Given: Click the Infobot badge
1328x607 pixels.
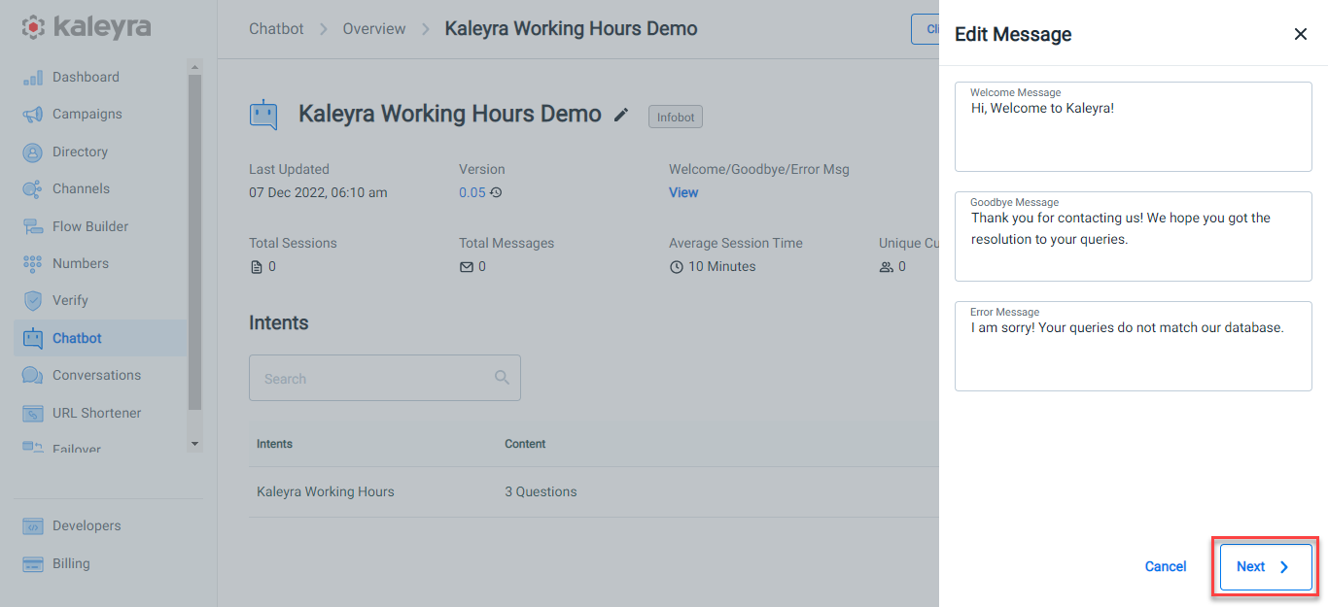Looking at the screenshot, I should tap(676, 117).
